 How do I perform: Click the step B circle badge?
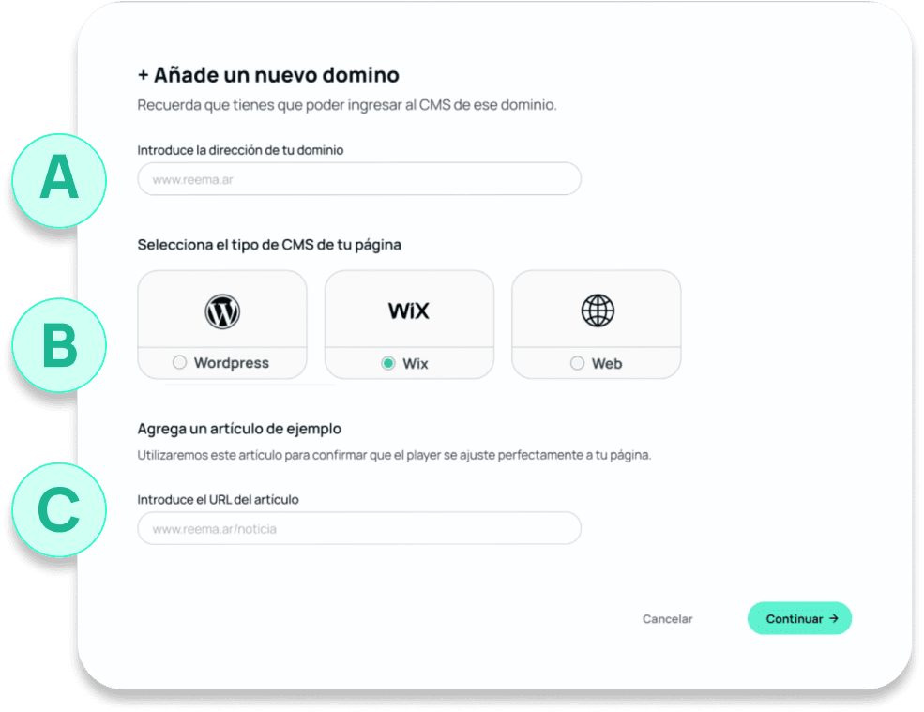(x=59, y=345)
